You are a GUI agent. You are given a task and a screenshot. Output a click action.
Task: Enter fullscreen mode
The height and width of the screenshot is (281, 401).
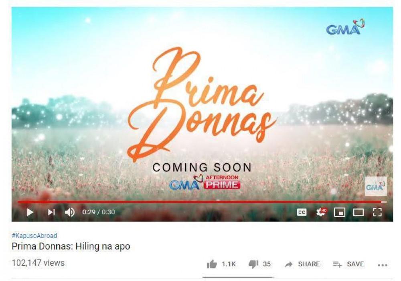click(377, 212)
